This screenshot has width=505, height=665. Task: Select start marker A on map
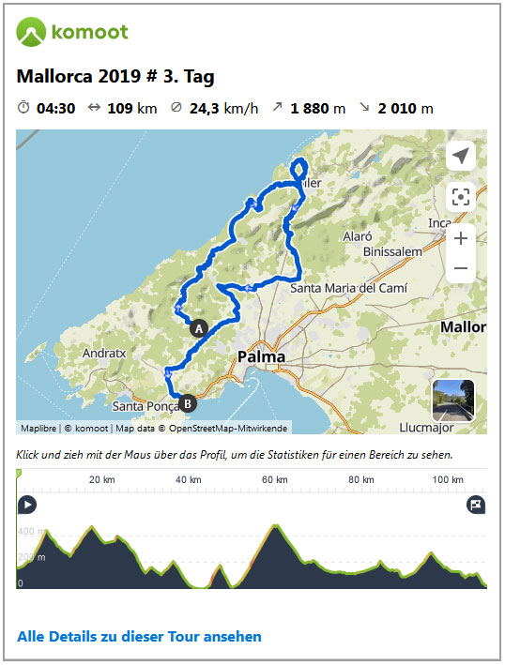199,328
